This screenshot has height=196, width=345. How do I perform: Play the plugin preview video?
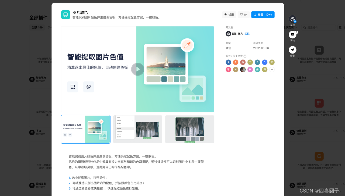pyautogui.click(x=138, y=69)
